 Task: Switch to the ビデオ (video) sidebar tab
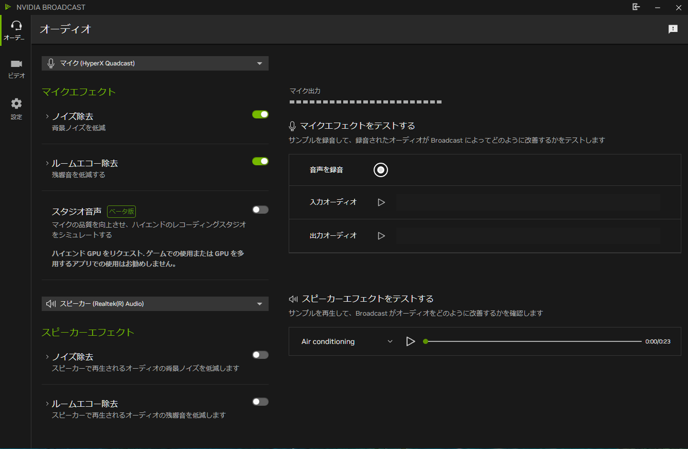coord(16,68)
